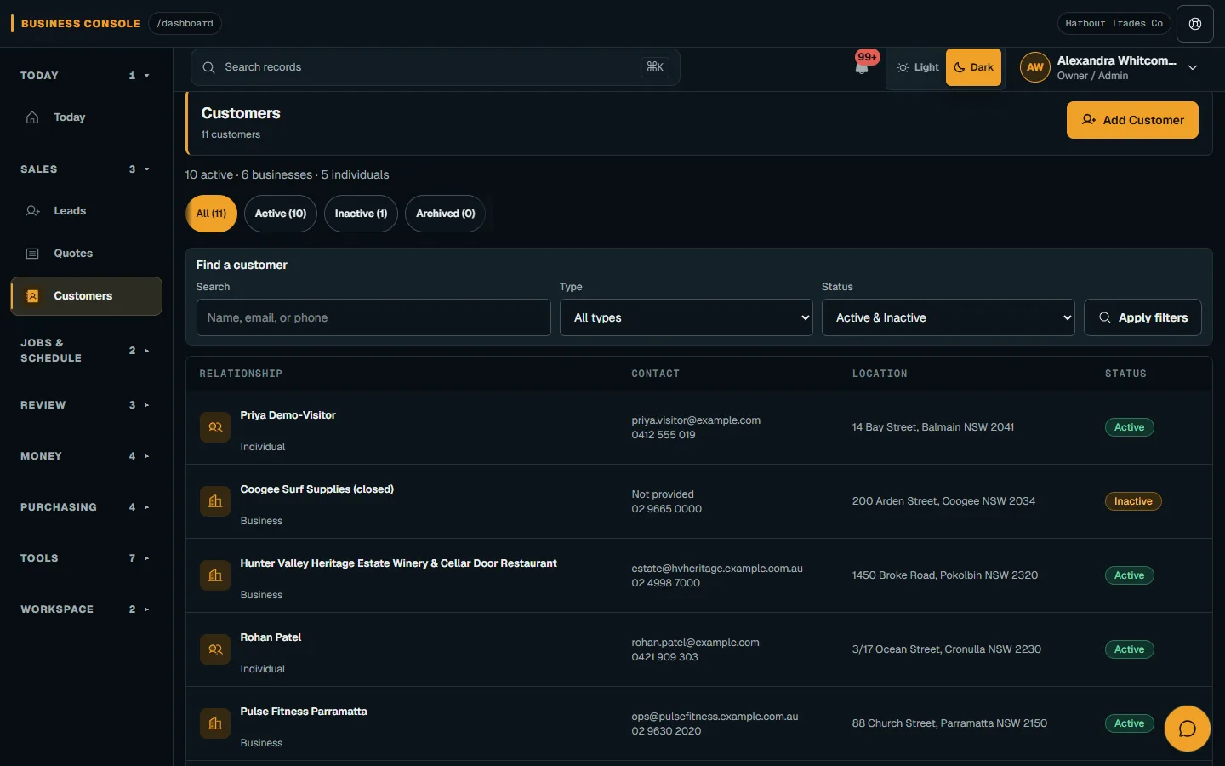Click the AW user avatar

tap(1034, 67)
